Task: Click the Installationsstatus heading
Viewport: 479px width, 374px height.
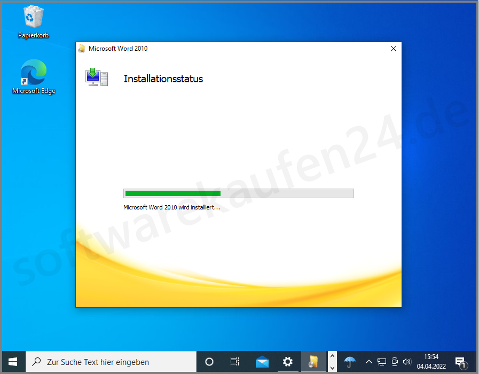Action: (x=163, y=79)
